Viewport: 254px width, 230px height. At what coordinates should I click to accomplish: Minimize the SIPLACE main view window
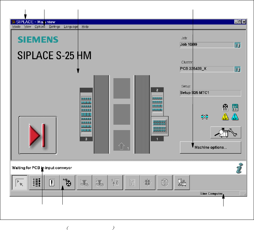[236, 22]
